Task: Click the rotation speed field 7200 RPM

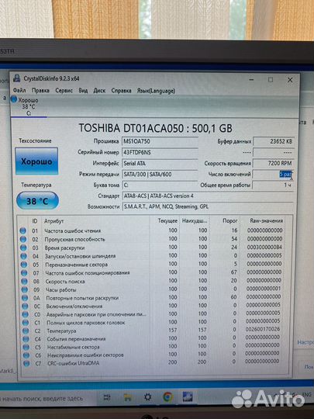Action: point(274,163)
